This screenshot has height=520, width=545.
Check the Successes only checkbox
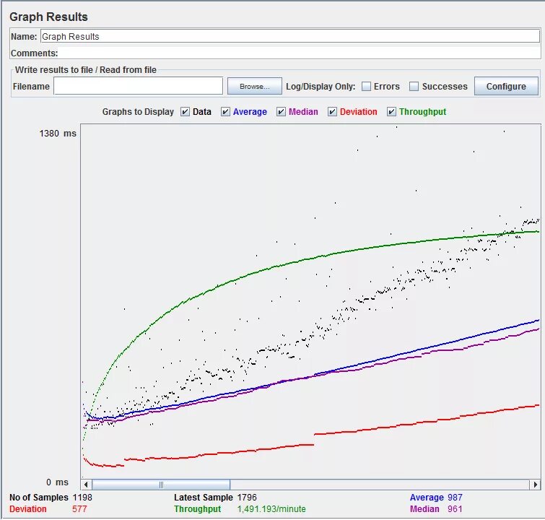pyautogui.click(x=414, y=86)
